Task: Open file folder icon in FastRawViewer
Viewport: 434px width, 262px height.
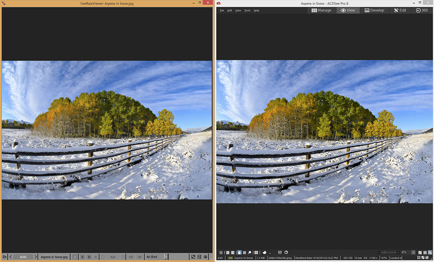Action: click(x=5, y=257)
